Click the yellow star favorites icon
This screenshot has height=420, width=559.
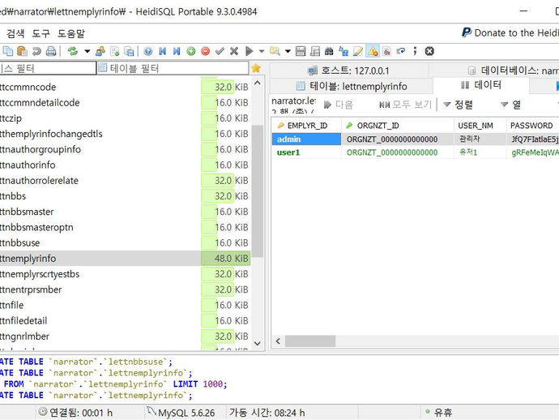click(x=256, y=68)
